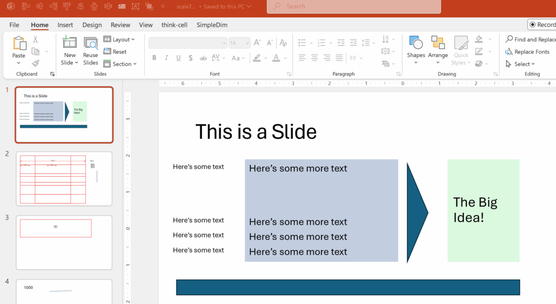Image resolution: width=556 pixels, height=304 pixels.
Task: Click the Search box in title bar
Action: (354, 7)
